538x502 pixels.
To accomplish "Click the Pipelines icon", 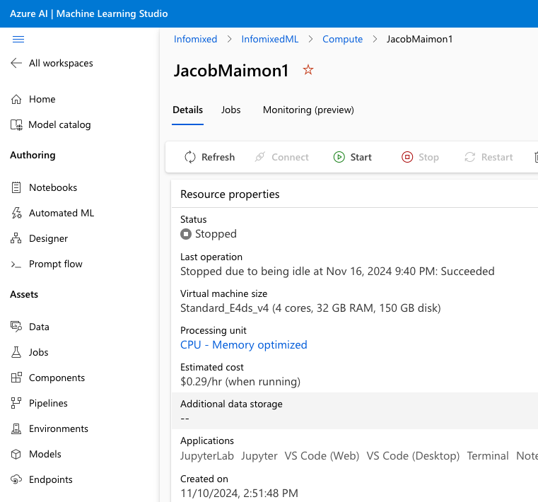I will point(16,403).
